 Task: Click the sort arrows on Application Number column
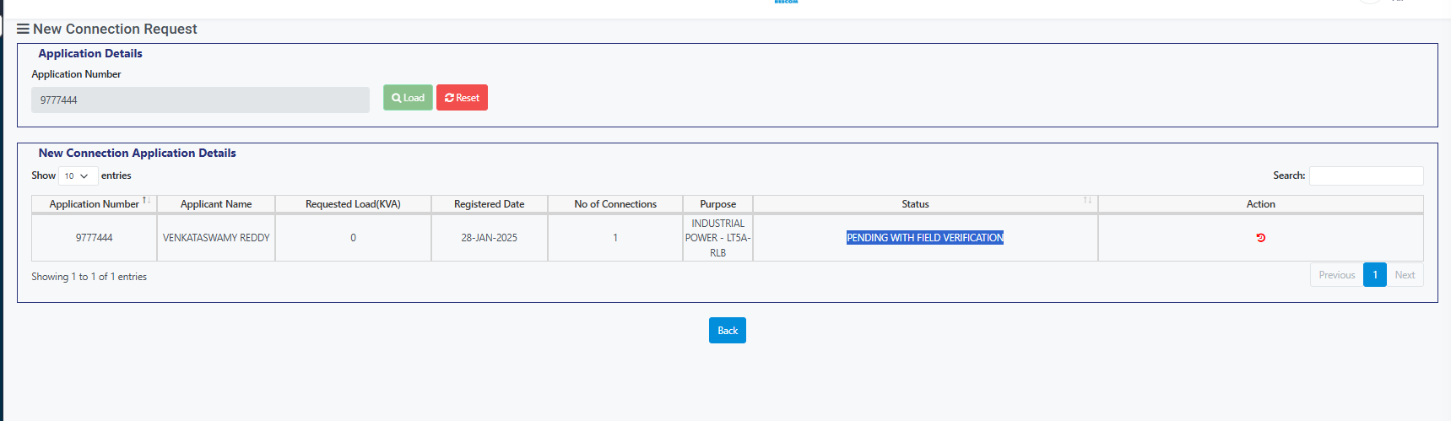click(x=147, y=201)
